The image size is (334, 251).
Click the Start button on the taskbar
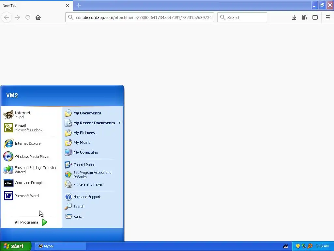(x=16, y=246)
